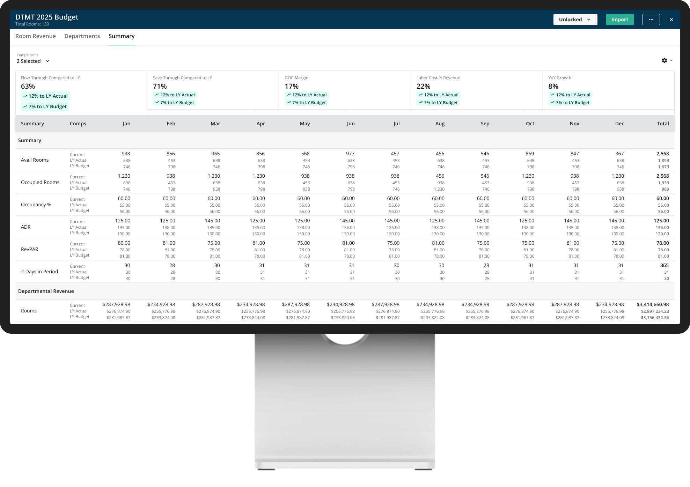Close the DTMT 2025 Budget window
690x487 pixels.
point(671,20)
